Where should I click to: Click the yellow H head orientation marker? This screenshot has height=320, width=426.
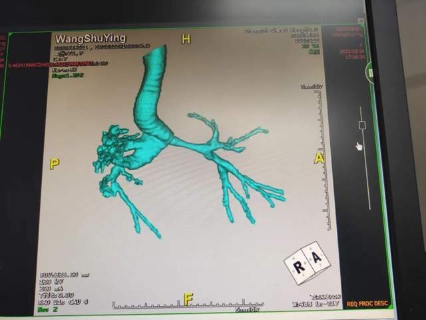pos(186,39)
